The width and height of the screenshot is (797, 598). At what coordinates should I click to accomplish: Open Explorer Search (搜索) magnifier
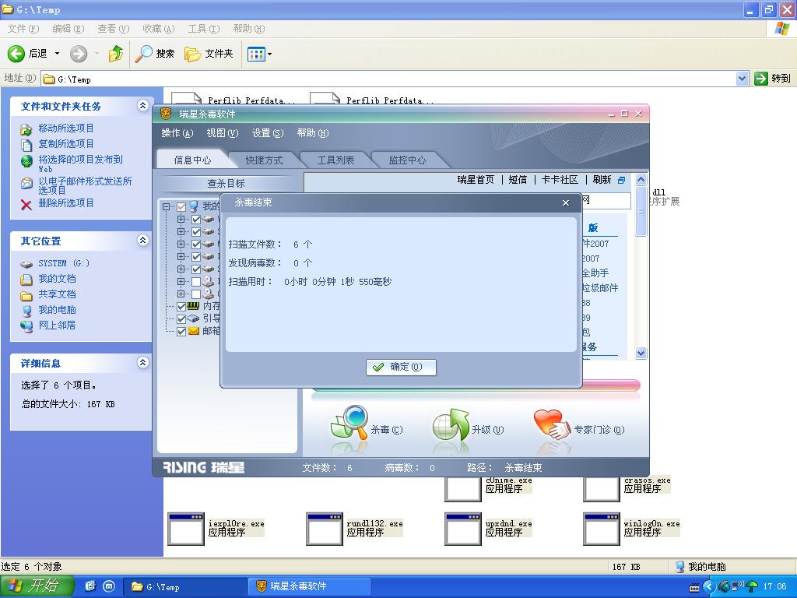click(143, 54)
